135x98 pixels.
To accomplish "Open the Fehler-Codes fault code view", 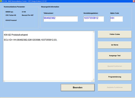I will point(115,34).
